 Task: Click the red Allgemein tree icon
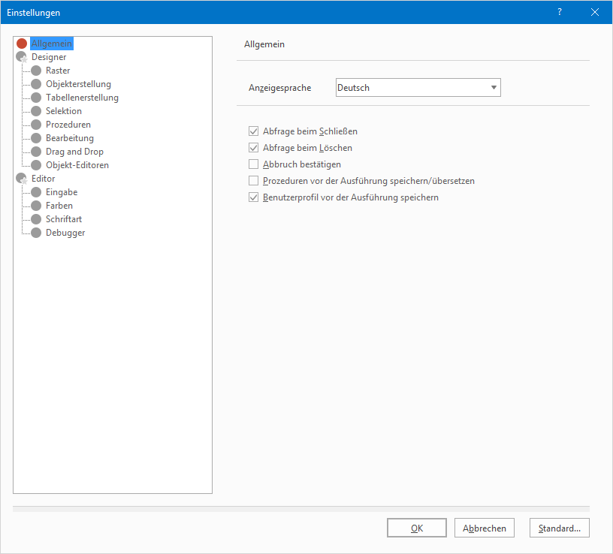pyautogui.click(x=22, y=44)
